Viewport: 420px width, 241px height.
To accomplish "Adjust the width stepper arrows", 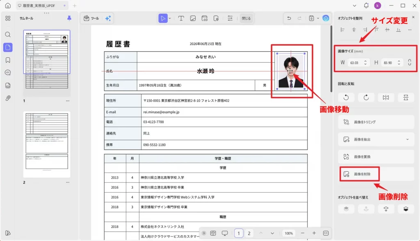I will (365, 62).
